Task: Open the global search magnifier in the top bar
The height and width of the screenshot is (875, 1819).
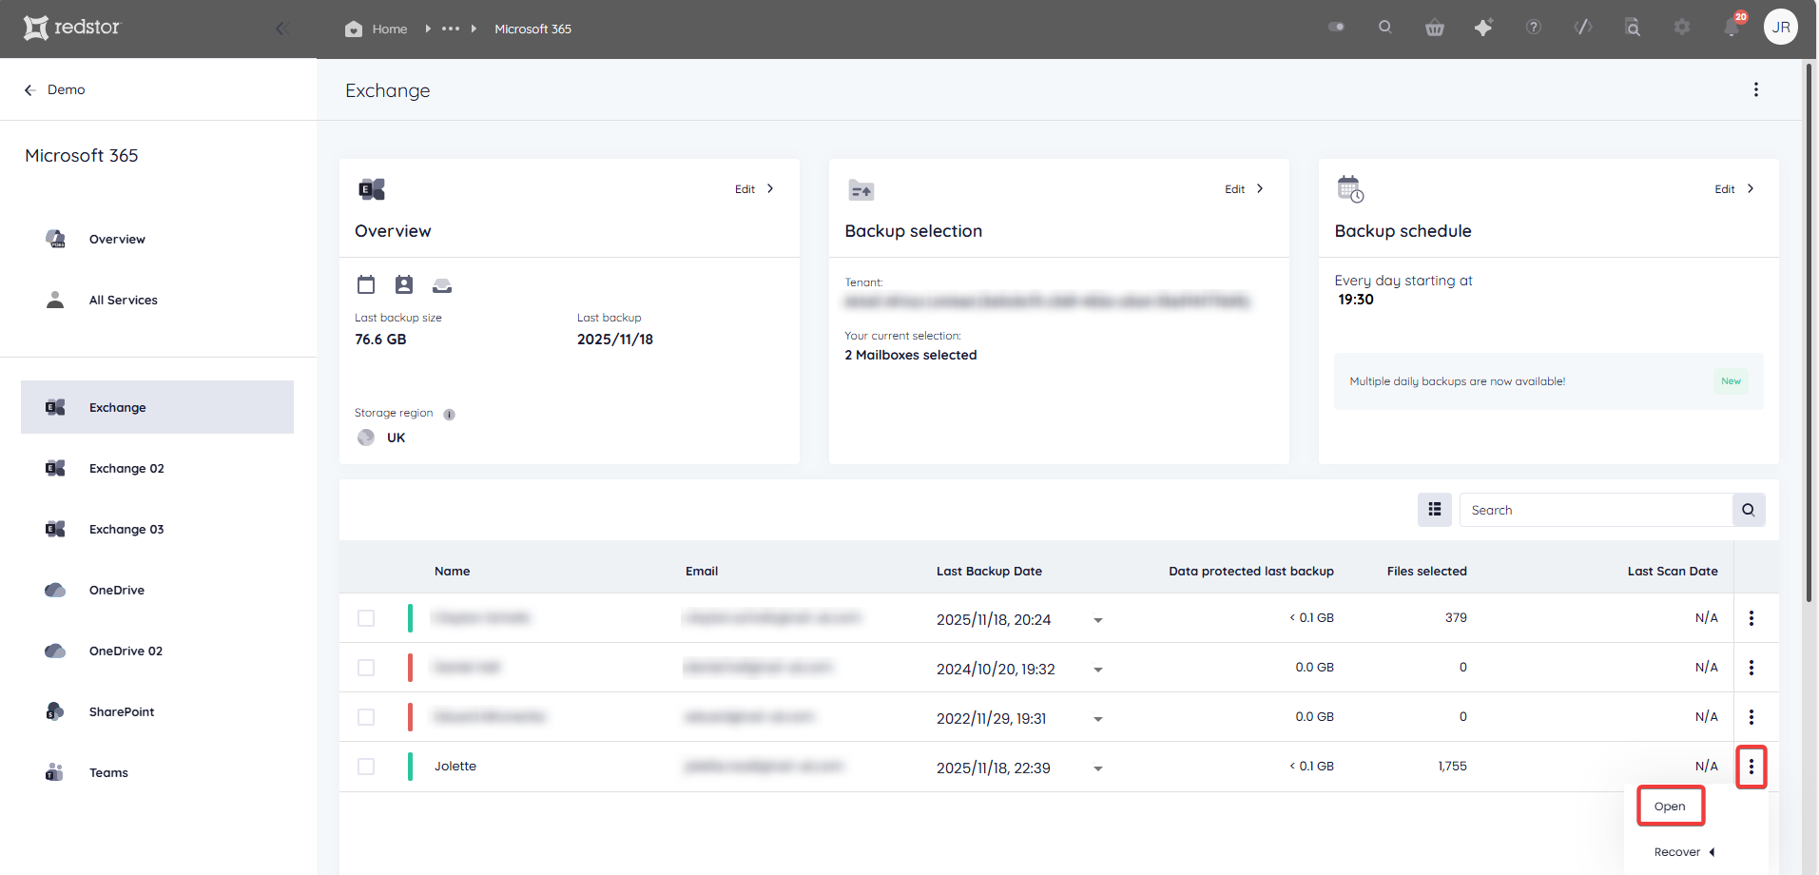Action: tap(1385, 28)
